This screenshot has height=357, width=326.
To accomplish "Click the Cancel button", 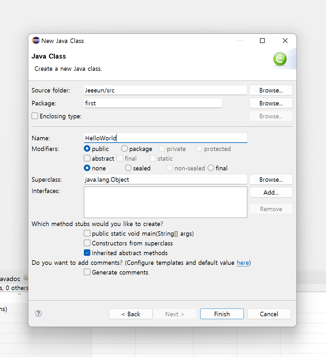I will click(x=269, y=314).
